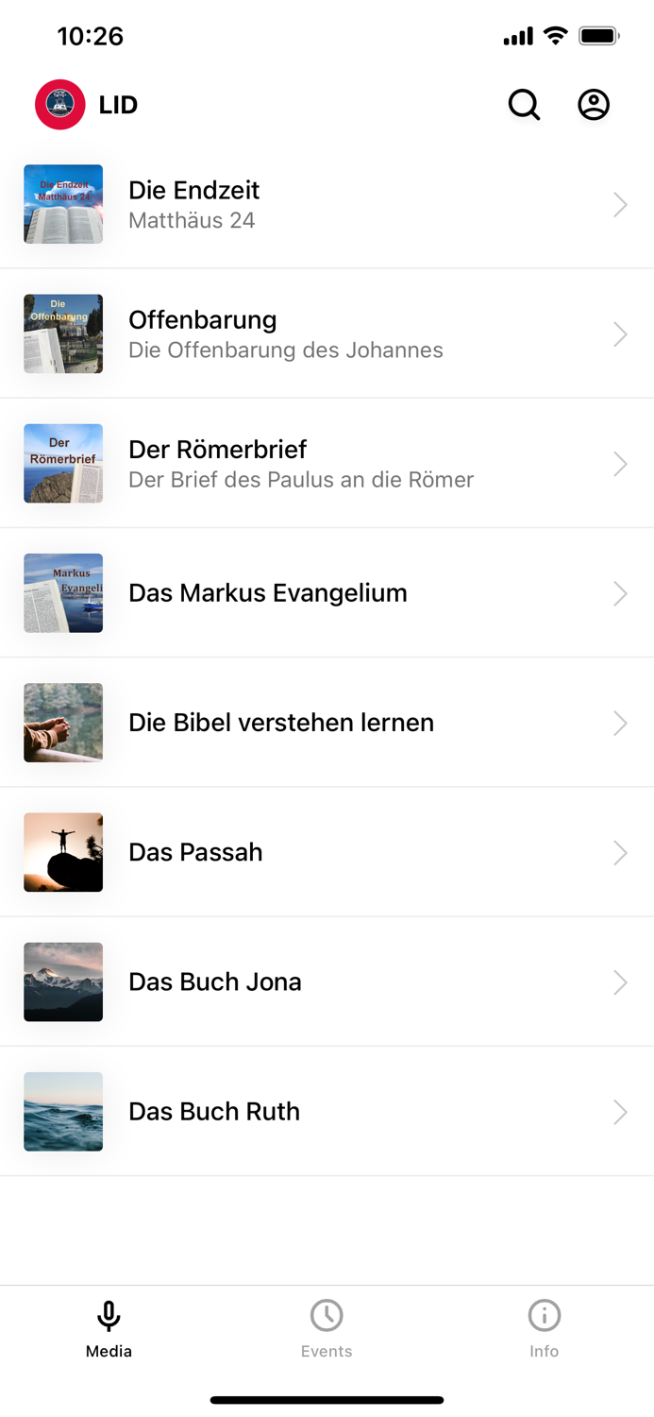Tap the Events clock icon

click(x=327, y=1313)
